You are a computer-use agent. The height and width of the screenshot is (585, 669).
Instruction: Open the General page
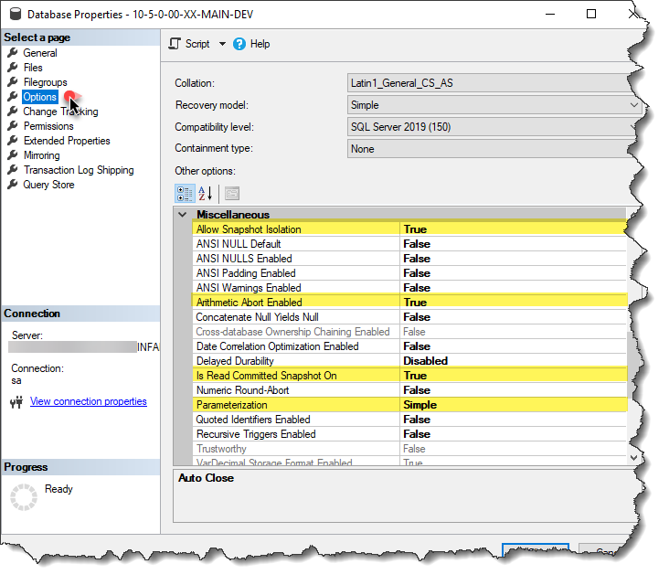coord(40,53)
